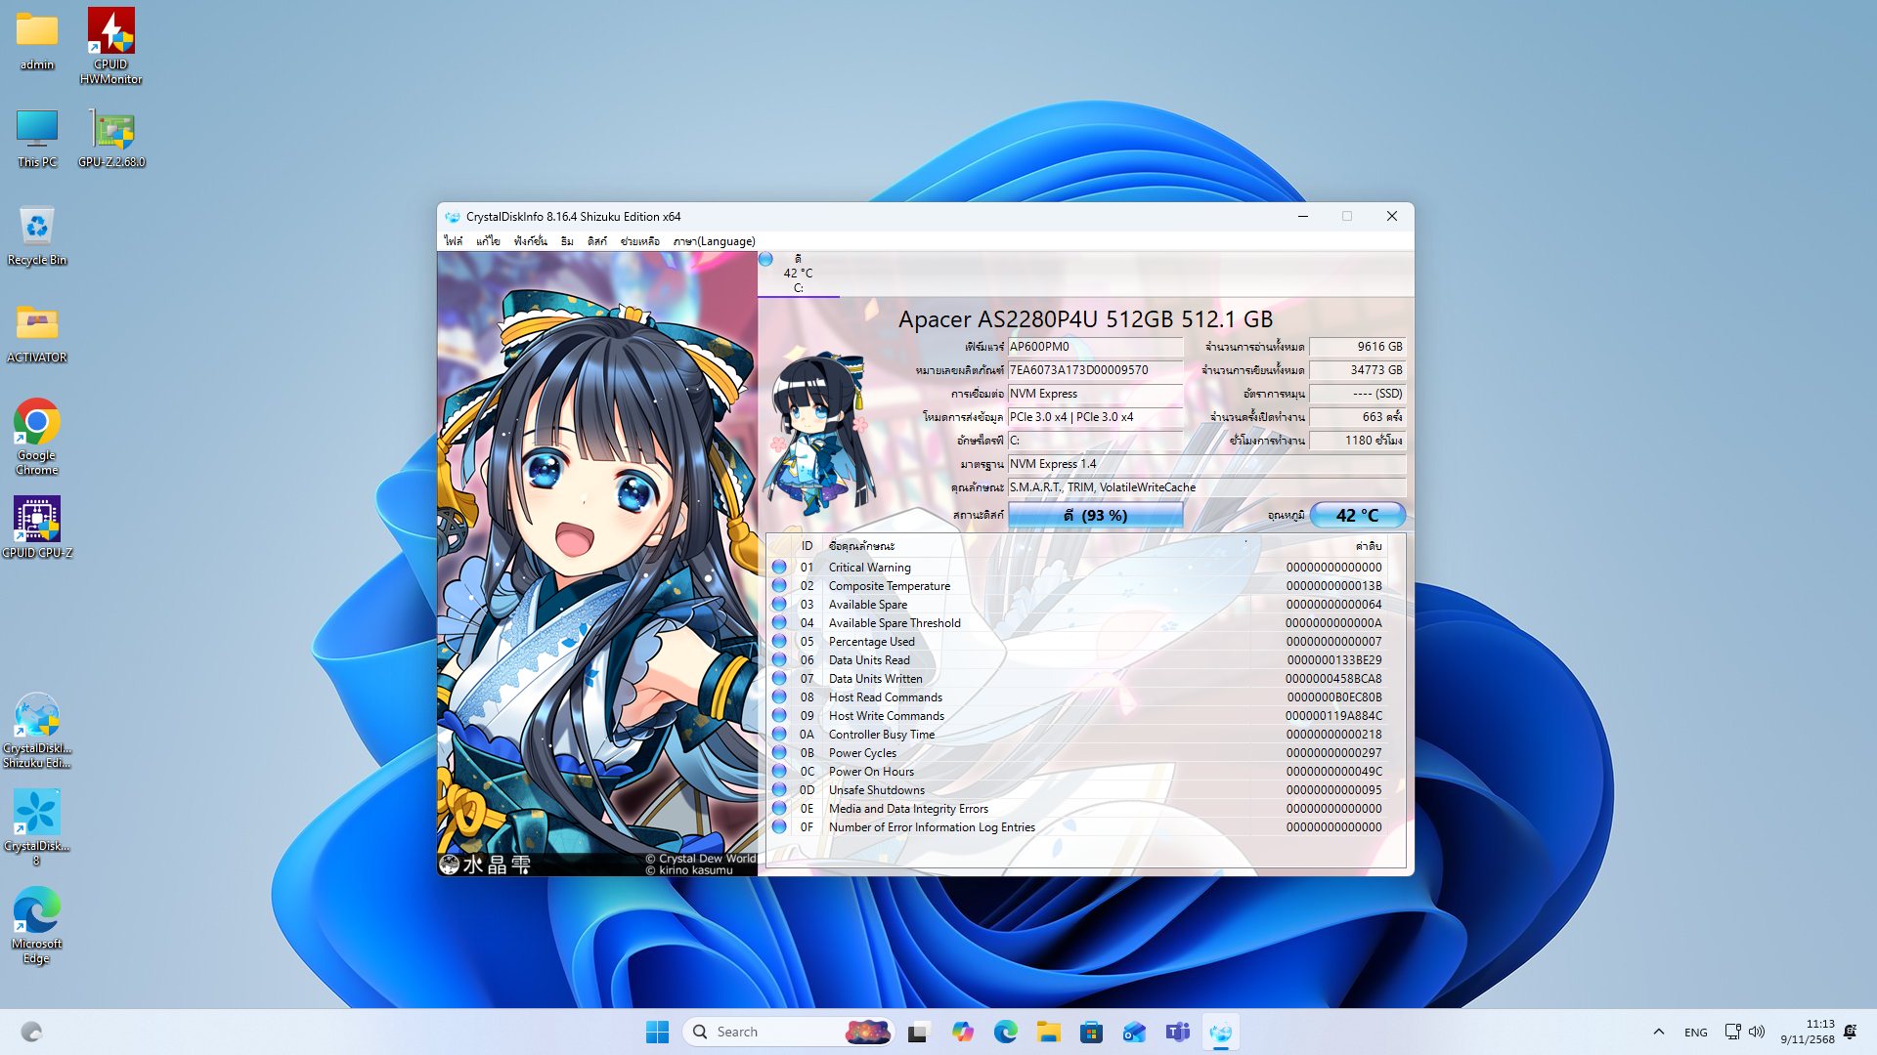Screen dimensions: 1877x1055
Task: Open the Windows Start menu
Action: coord(657,1033)
